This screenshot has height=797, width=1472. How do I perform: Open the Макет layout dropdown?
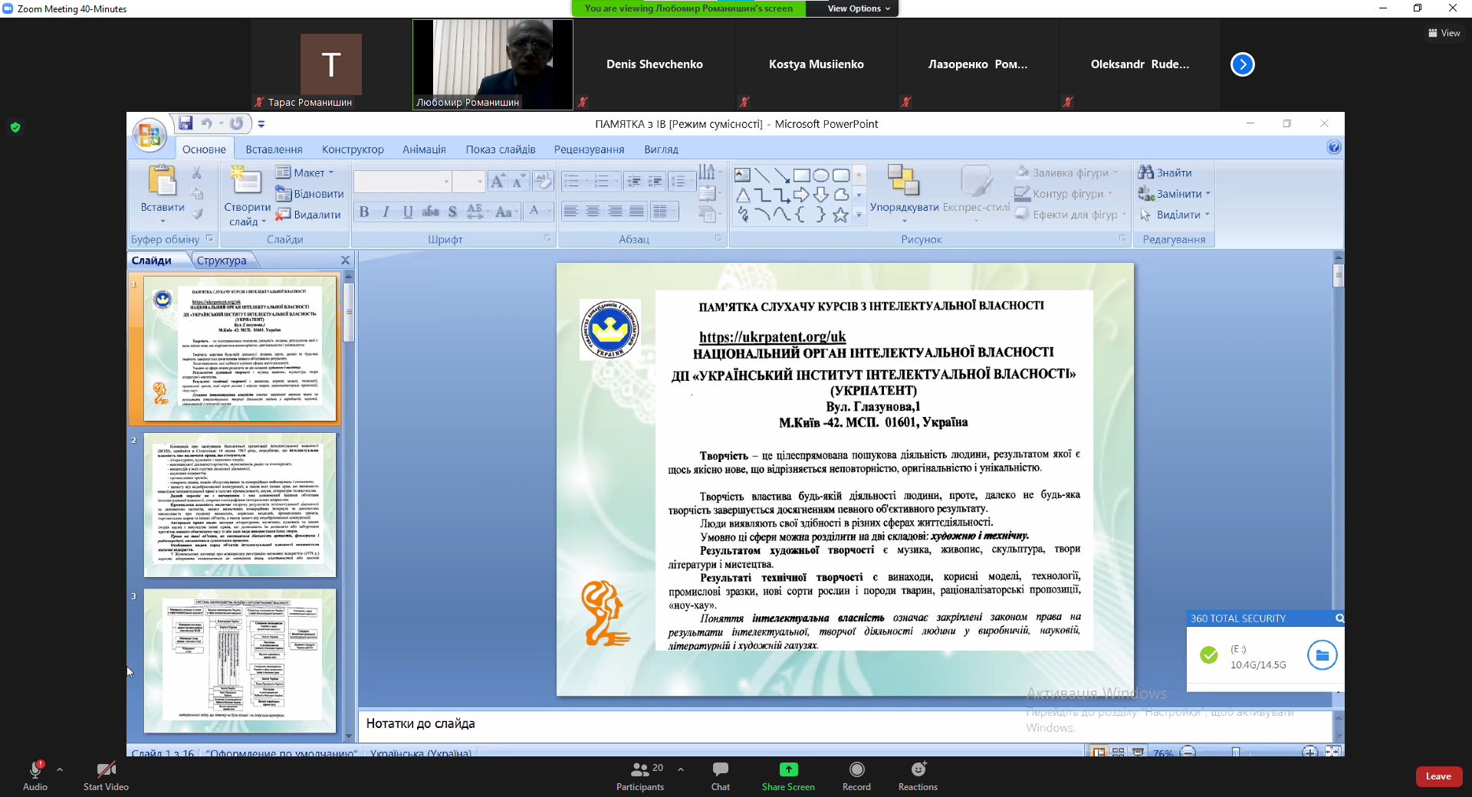pyautogui.click(x=306, y=172)
